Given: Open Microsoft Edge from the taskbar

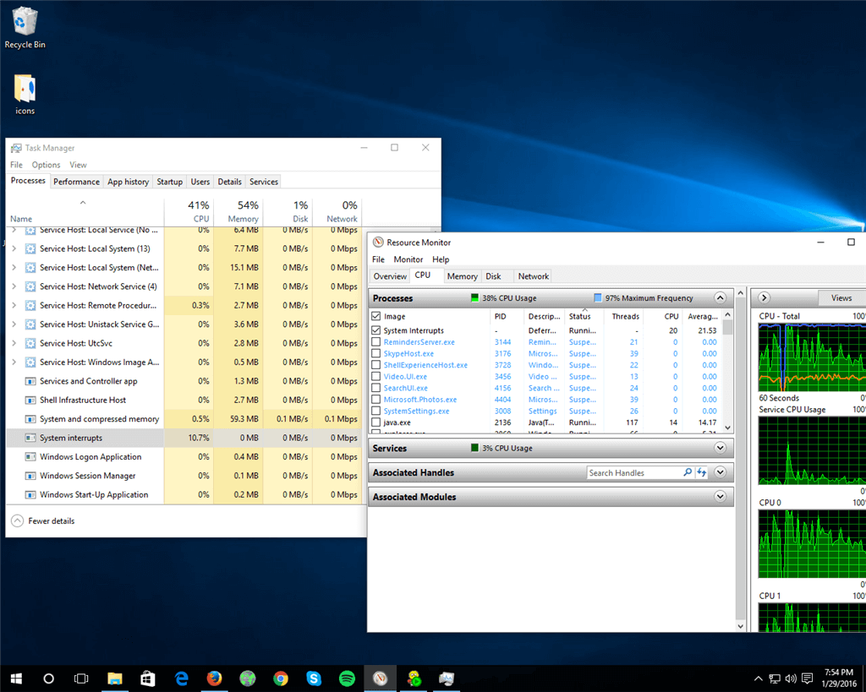Looking at the screenshot, I should pos(181,678).
